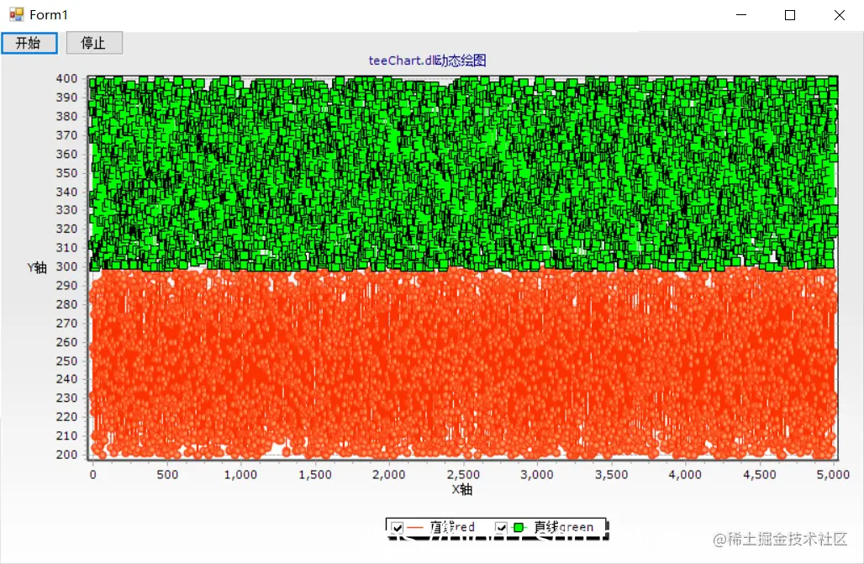Minimize the Form1 window

point(741,15)
